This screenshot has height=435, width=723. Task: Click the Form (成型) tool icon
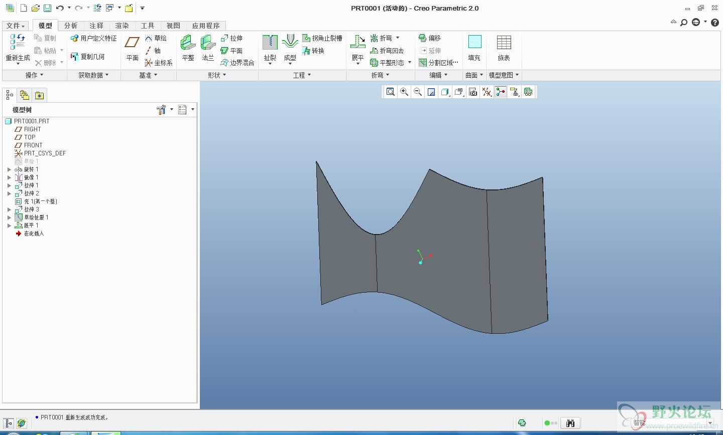[290, 42]
